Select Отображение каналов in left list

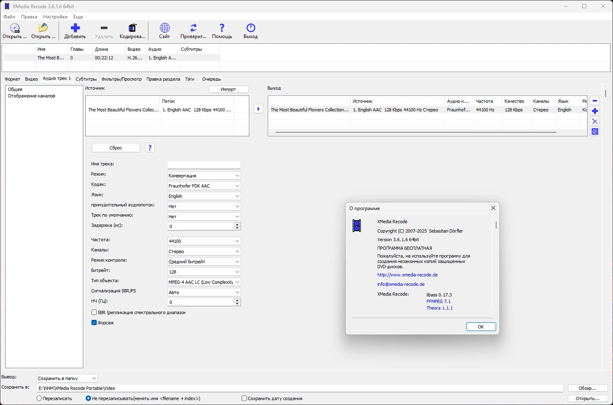tap(31, 96)
